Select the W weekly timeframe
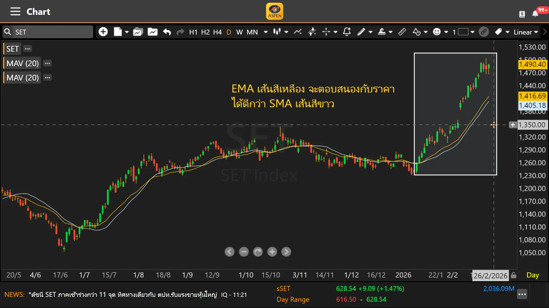The height and width of the screenshot is (308, 549). tap(239, 32)
